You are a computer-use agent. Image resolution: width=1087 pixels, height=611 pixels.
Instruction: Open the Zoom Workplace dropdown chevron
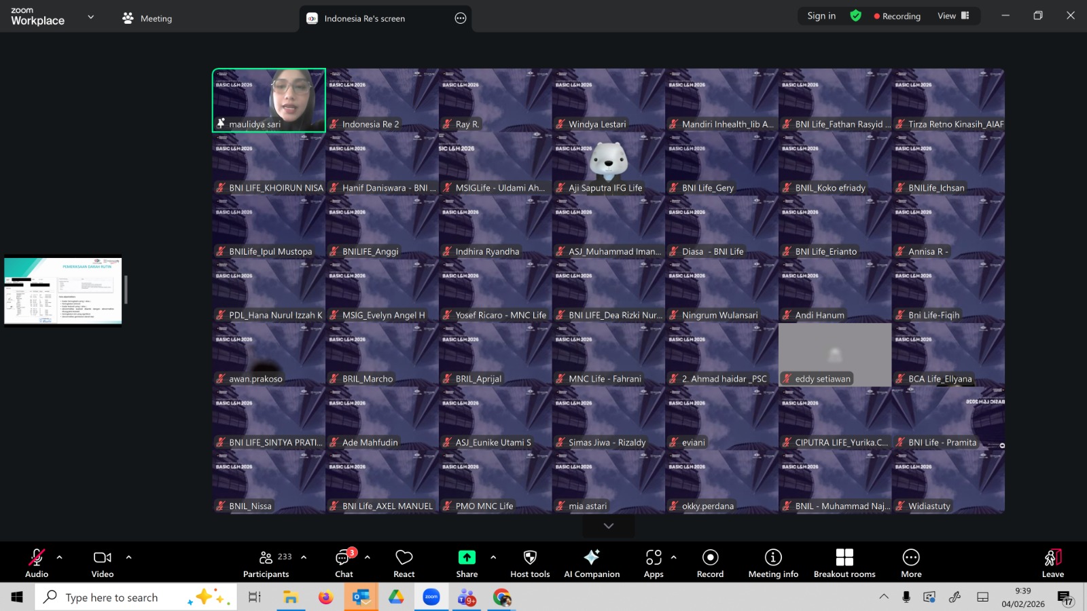point(91,17)
